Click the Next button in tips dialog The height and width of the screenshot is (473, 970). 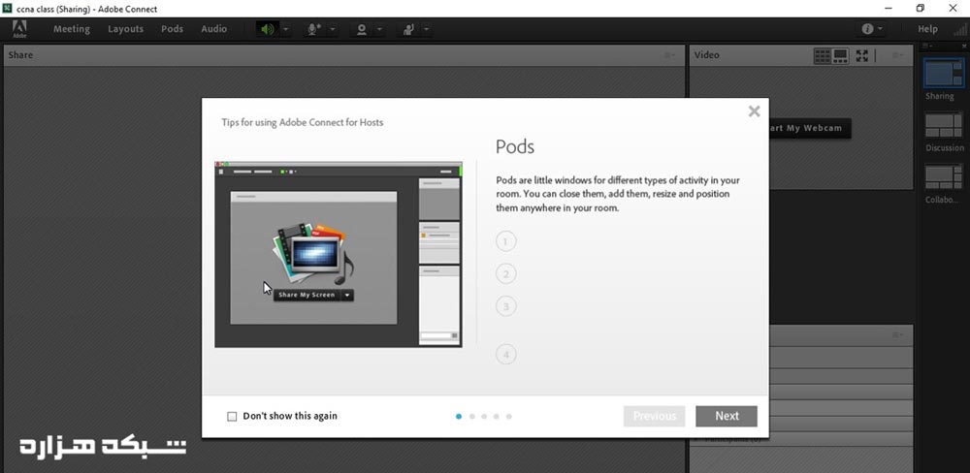(727, 416)
